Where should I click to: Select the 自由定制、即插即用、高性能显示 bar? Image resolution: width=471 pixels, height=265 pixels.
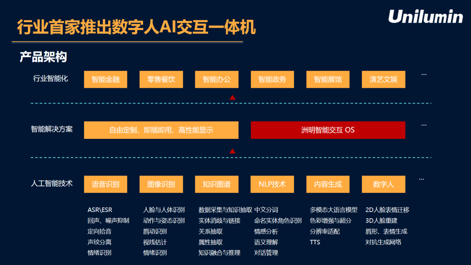(x=161, y=130)
